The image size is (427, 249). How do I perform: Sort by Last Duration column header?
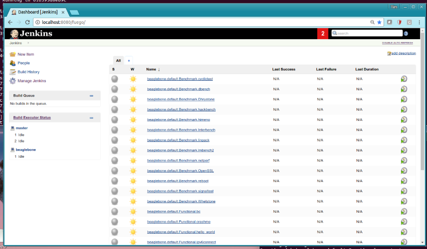[367, 69]
